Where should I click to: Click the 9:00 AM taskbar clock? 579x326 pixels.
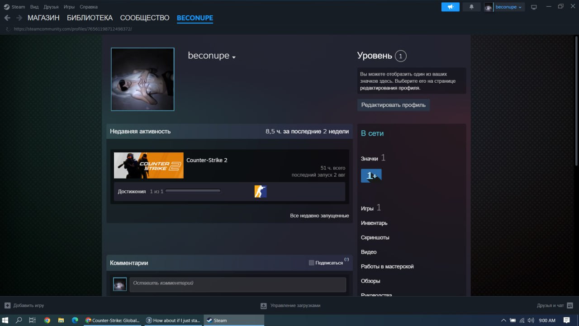[x=547, y=320]
